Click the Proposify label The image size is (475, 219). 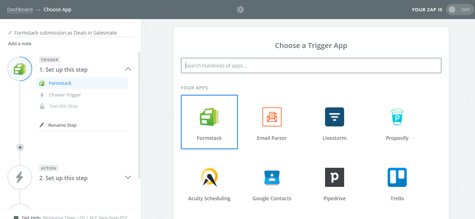pyautogui.click(x=397, y=138)
